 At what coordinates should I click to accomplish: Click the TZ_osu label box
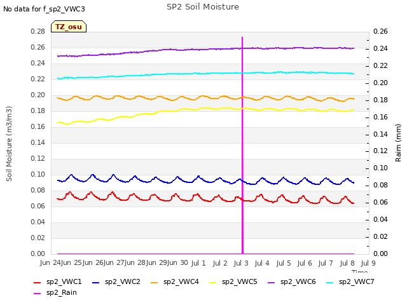(x=69, y=27)
